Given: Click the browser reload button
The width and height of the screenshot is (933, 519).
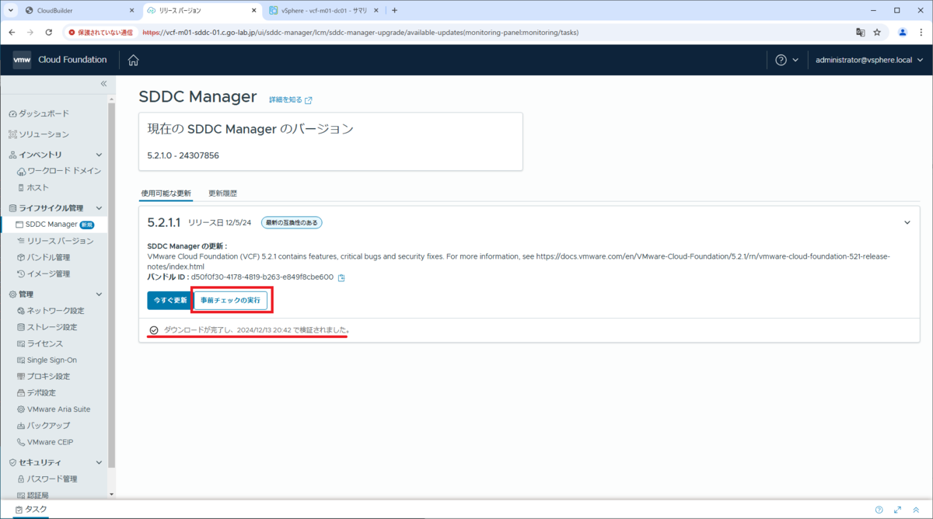Looking at the screenshot, I should (x=49, y=33).
